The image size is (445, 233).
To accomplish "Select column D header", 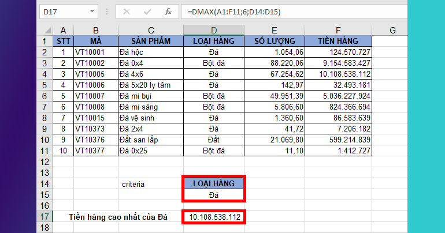I will pos(214,31).
